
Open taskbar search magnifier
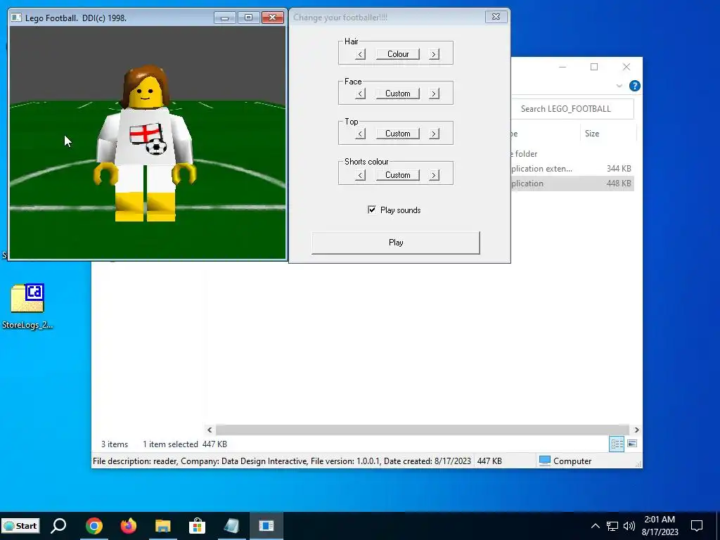point(58,526)
